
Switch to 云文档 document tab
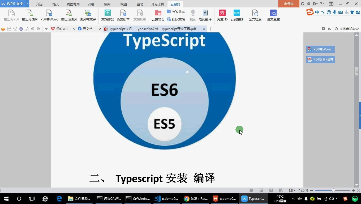pyautogui.click(x=88, y=29)
